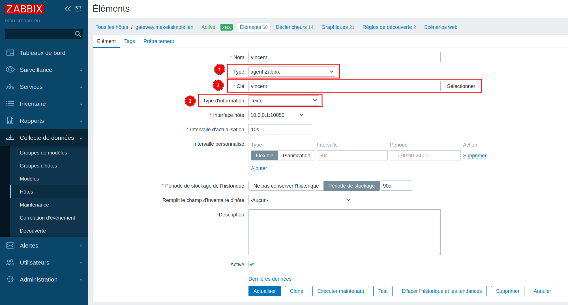Open the Type dropdown showing agent Zabbix
The image size is (568, 305).
coord(291,72)
